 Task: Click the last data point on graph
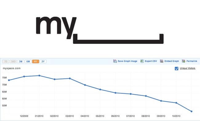pos(191,111)
